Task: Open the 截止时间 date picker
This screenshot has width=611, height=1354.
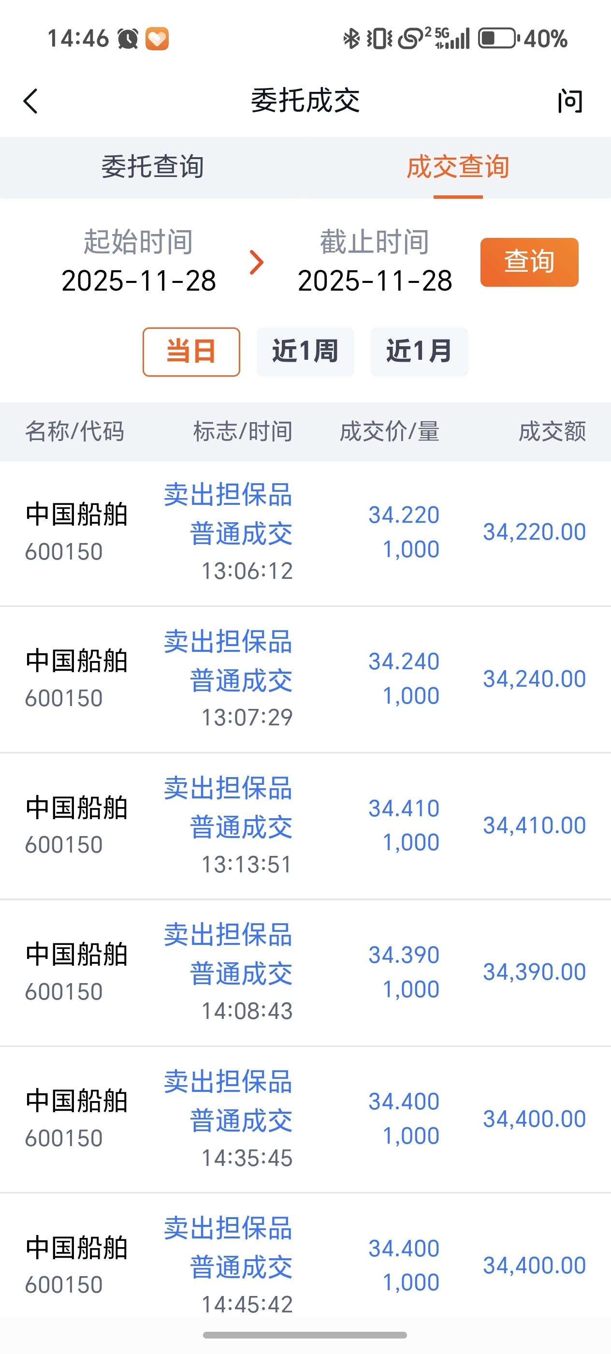Action: coord(375,262)
